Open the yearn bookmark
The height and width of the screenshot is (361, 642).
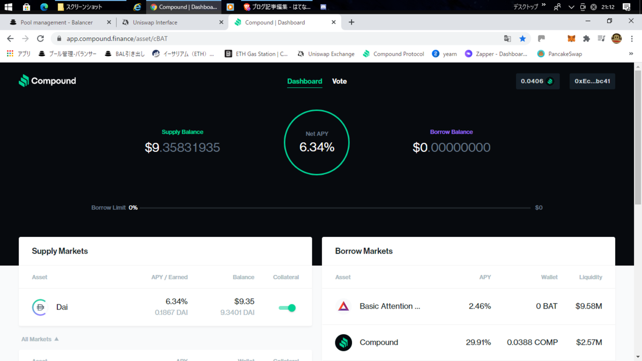[445, 54]
